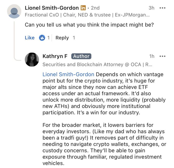The image size is (174, 168).
Task: Click the LinkedIn badge beside Lionel's name
Action: click(x=83, y=8)
